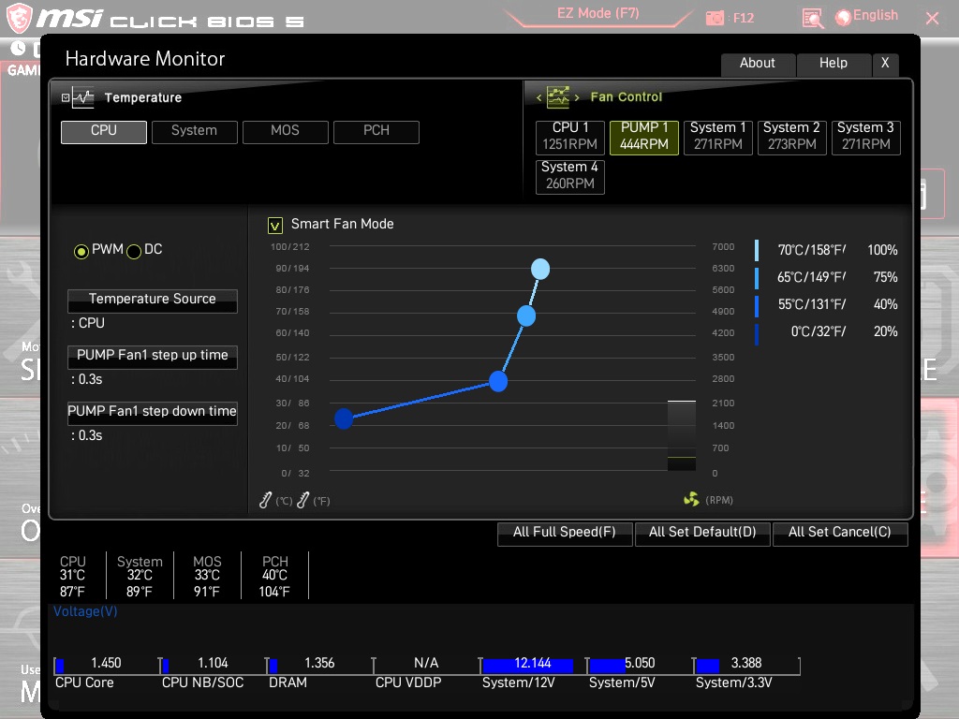959x719 pixels.
Task: Click the PCH 40°C temperature readout
Action: point(274,576)
